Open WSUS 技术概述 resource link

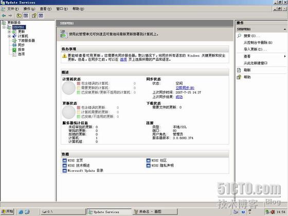(x=79, y=165)
